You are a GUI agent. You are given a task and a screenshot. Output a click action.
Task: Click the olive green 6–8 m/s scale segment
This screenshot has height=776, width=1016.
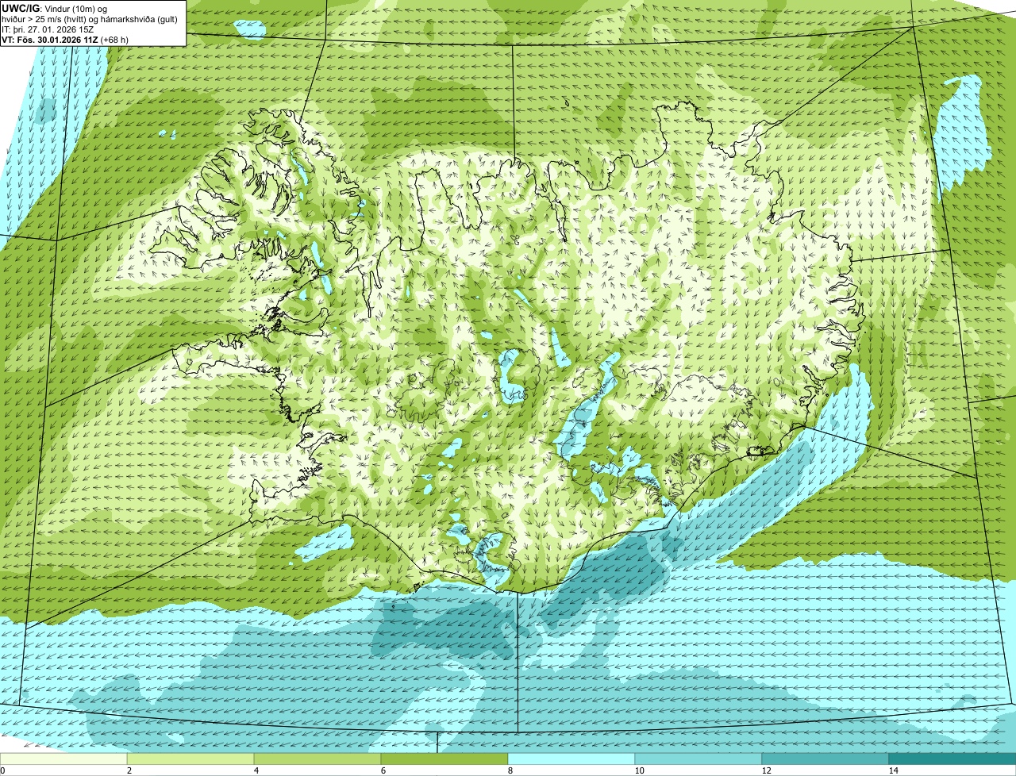tap(444, 759)
